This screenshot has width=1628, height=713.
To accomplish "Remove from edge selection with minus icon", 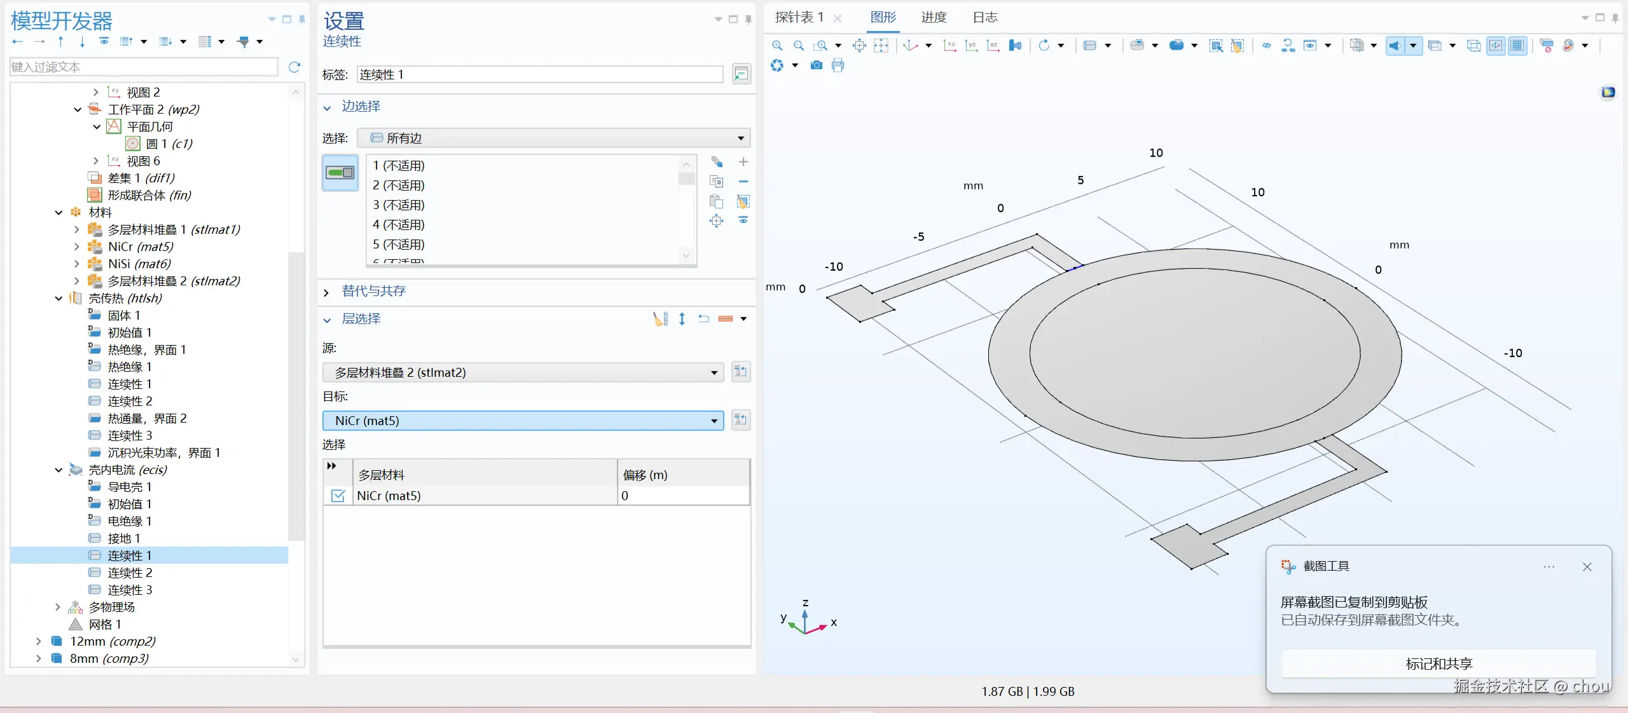I will (743, 182).
